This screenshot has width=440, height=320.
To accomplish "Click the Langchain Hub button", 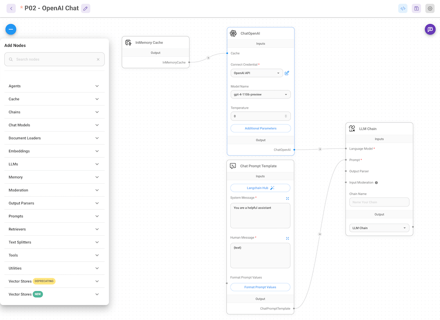I will pos(260,188).
